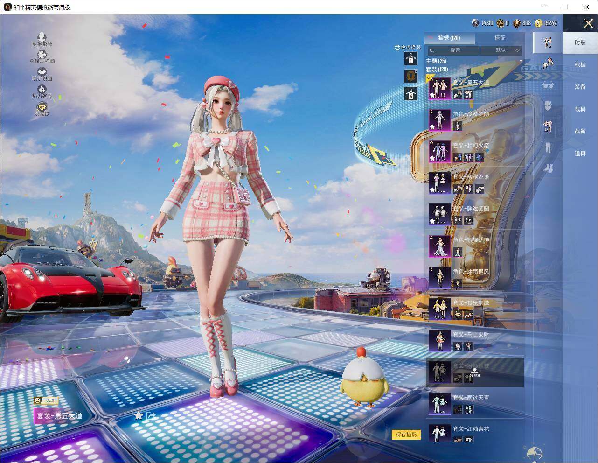Select the 套装-雨过天青 outfit thumbnail
Screen dimensions: 598x463
(439, 403)
